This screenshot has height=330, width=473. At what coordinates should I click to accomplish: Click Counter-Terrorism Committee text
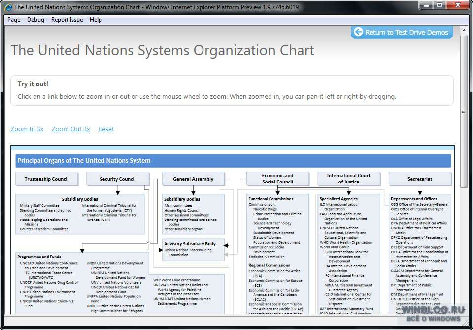pyautogui.click(x=44, y=229)
